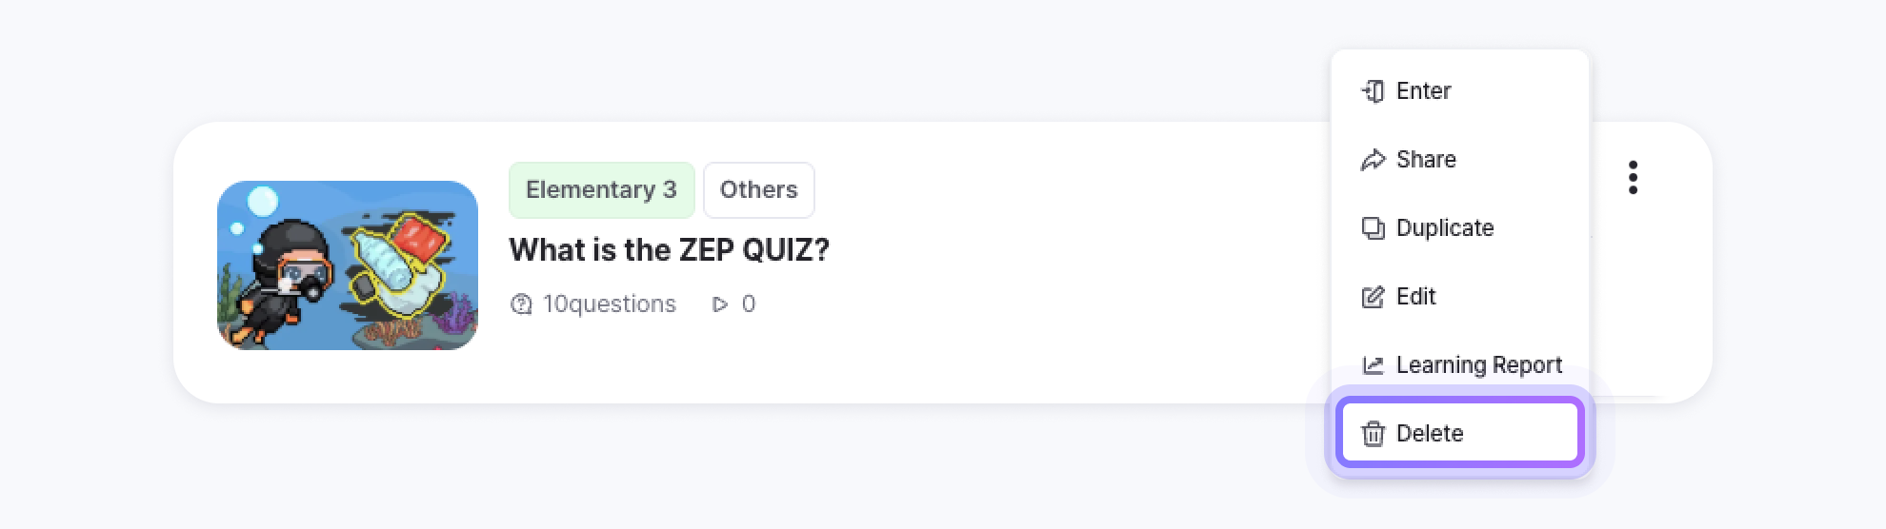The width and height of the screenshot is (1886, 529).
Task: Click the play count triangle icon
Action: tap(720, 304)
